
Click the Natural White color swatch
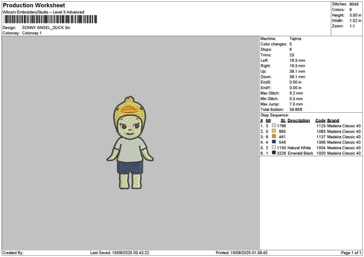coord(274,147)
